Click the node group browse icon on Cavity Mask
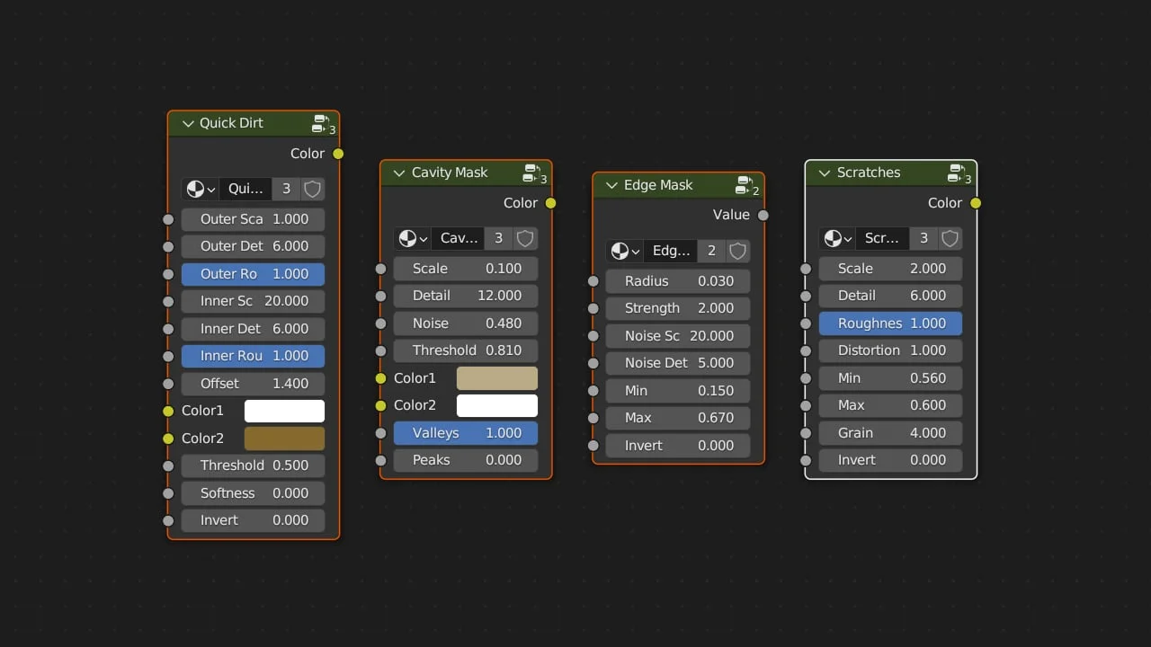 [413, 238]
